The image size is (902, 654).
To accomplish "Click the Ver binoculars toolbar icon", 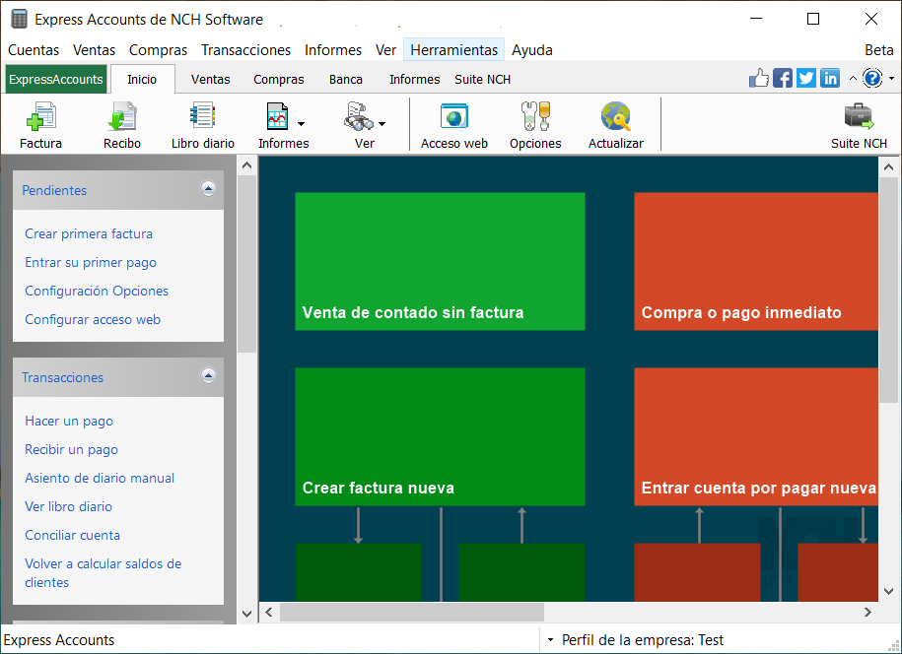I will click(358, 116).
